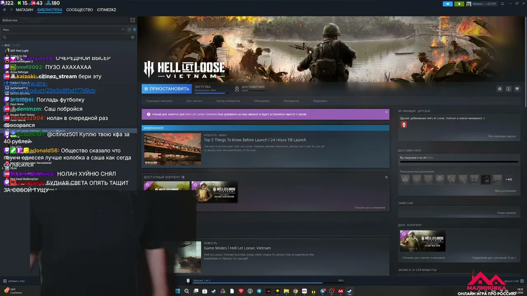
Task: Click the citinezkz profile avatar
Action: [469, 4]
